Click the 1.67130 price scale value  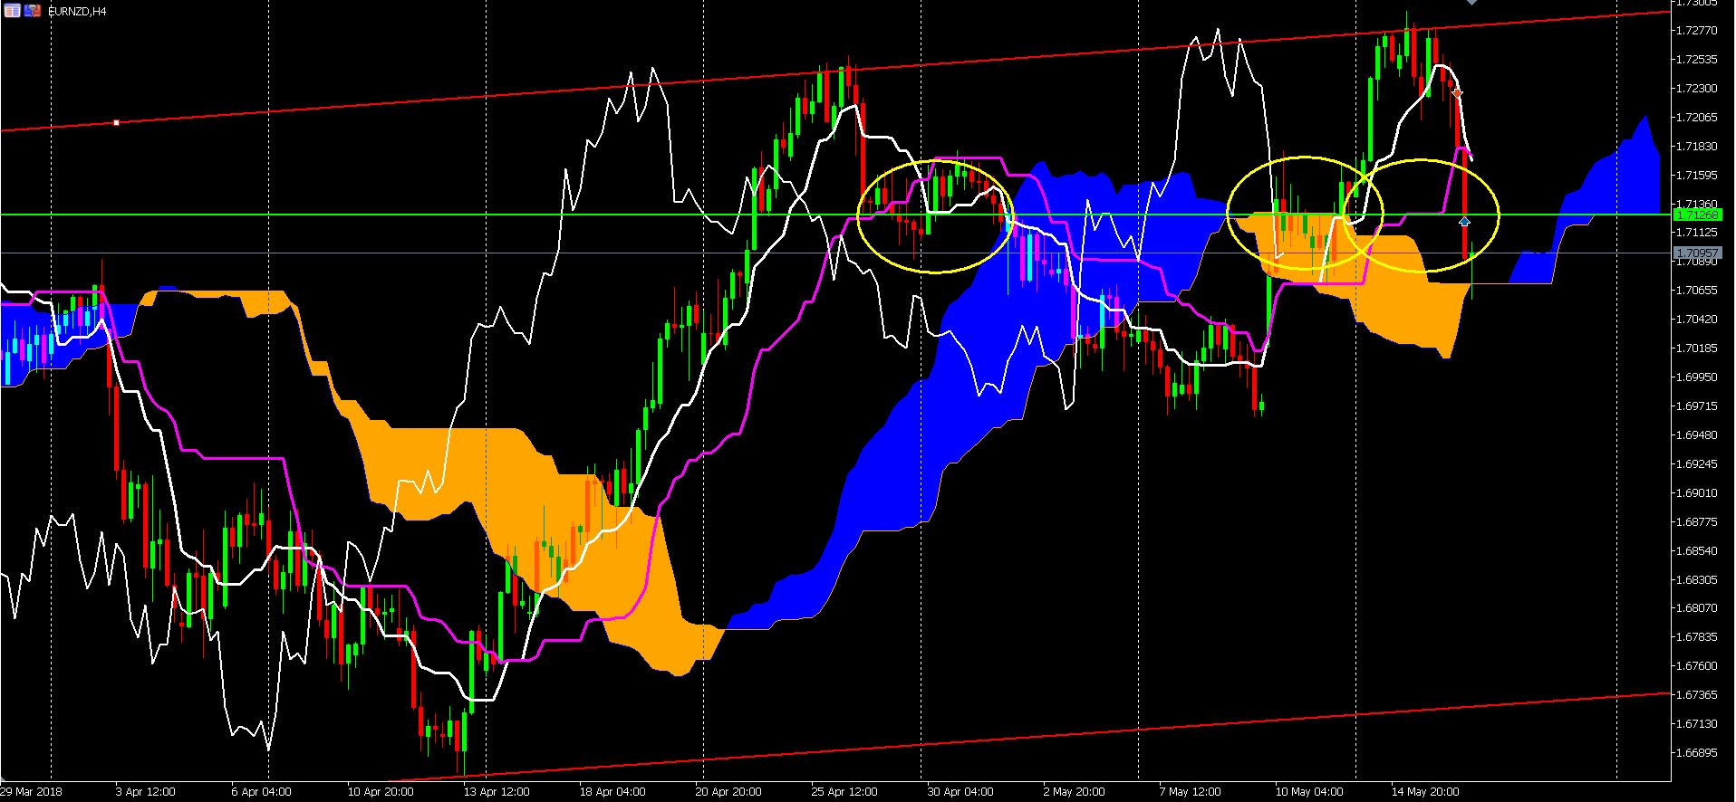pyautogui.click(x=1699, y=724)
